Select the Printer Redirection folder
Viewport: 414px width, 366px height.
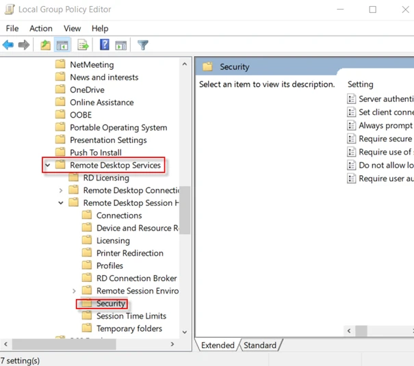coord(129,253)
